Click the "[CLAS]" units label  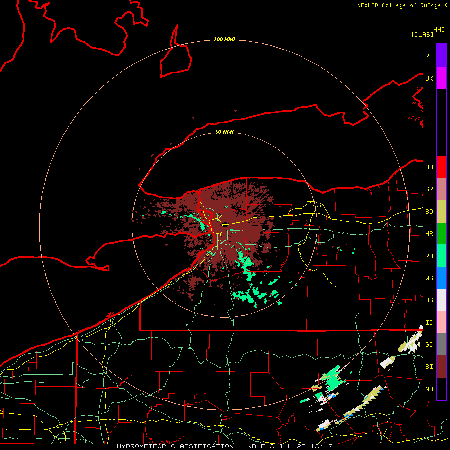click(x=422, y=34)
